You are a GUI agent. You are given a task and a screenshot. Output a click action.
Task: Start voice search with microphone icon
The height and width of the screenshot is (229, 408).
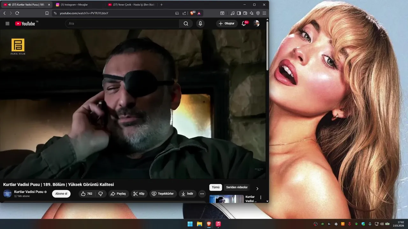coord(200,24)
